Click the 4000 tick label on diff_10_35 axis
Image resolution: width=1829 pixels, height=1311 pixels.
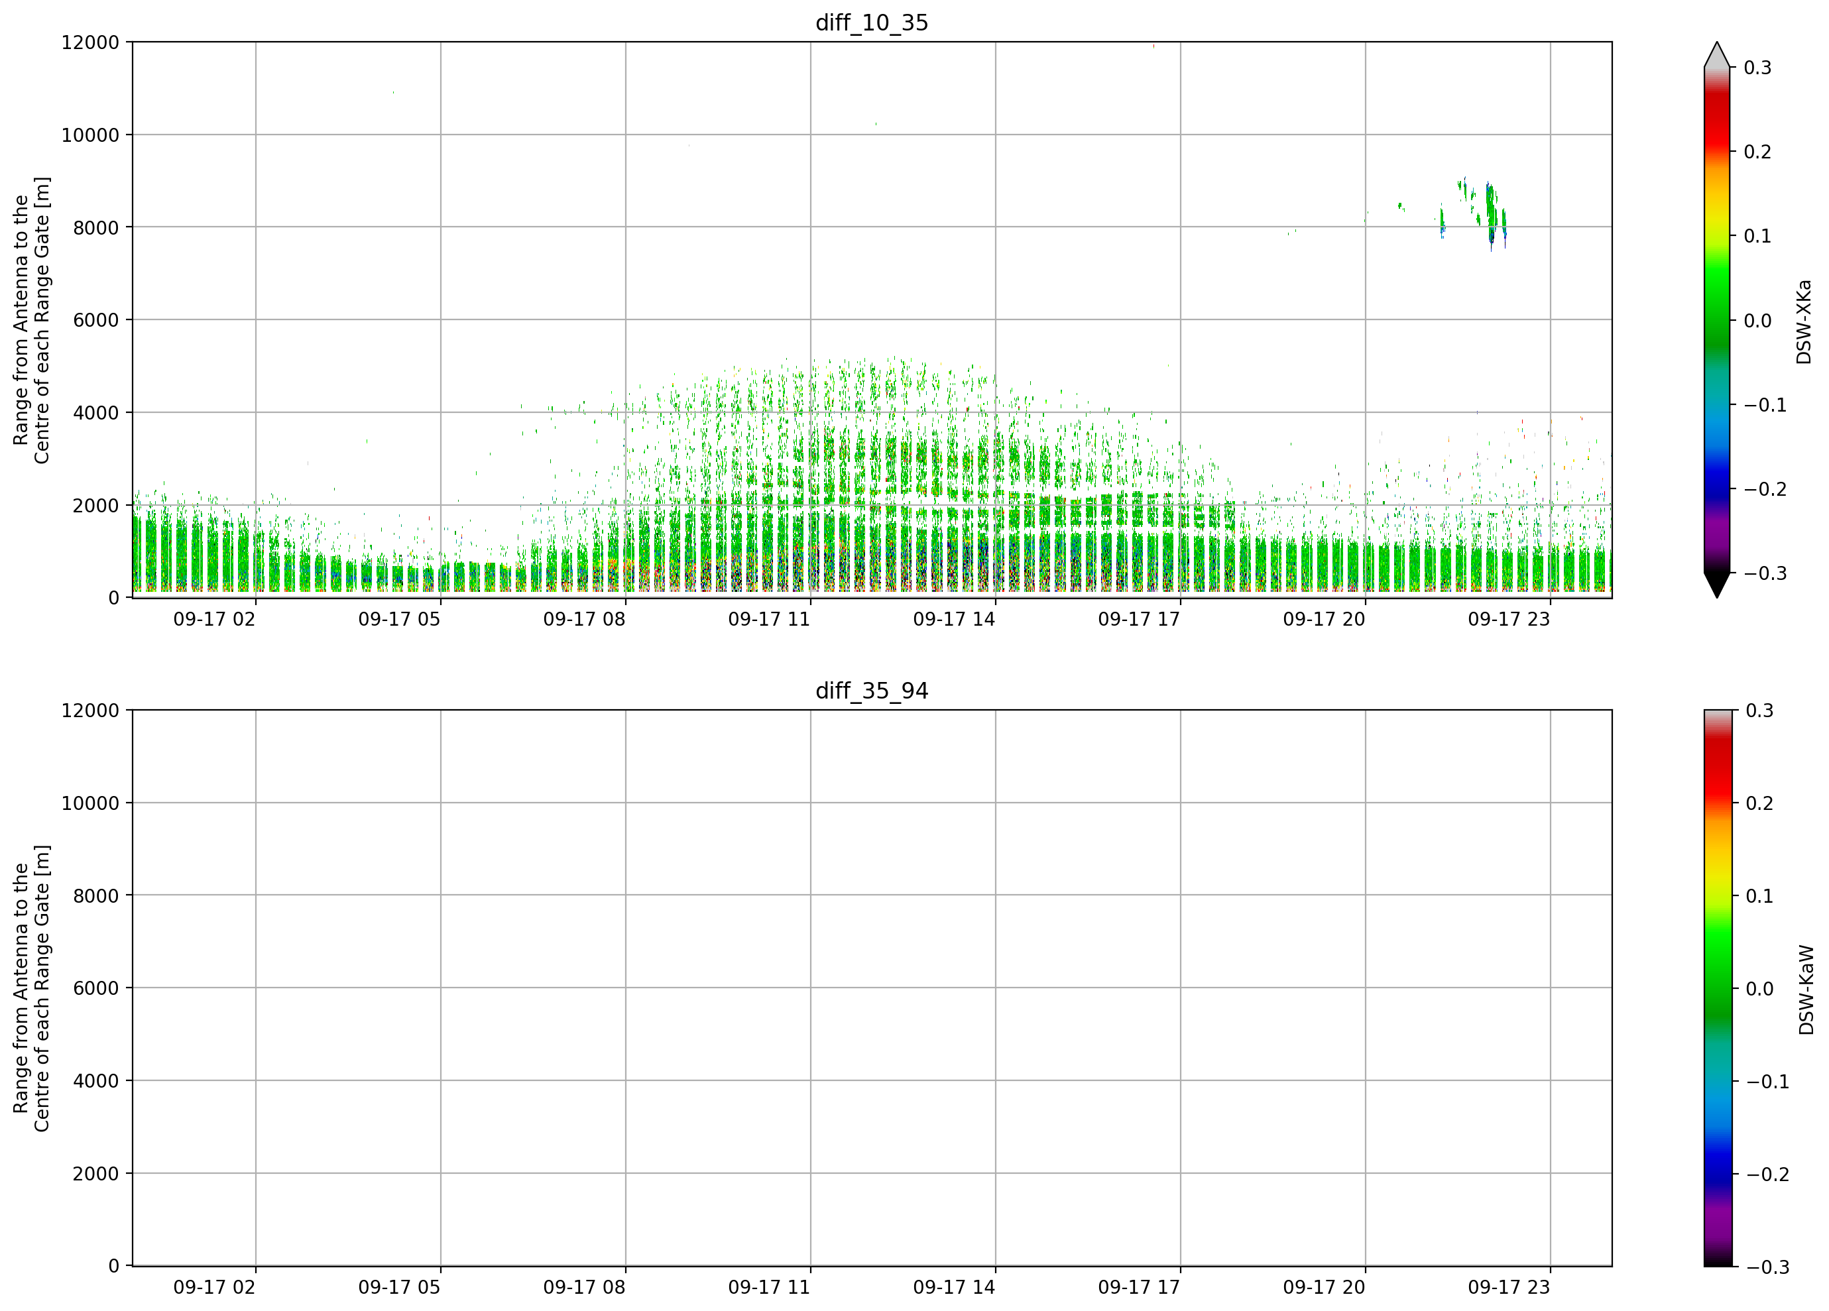[96, 413]
